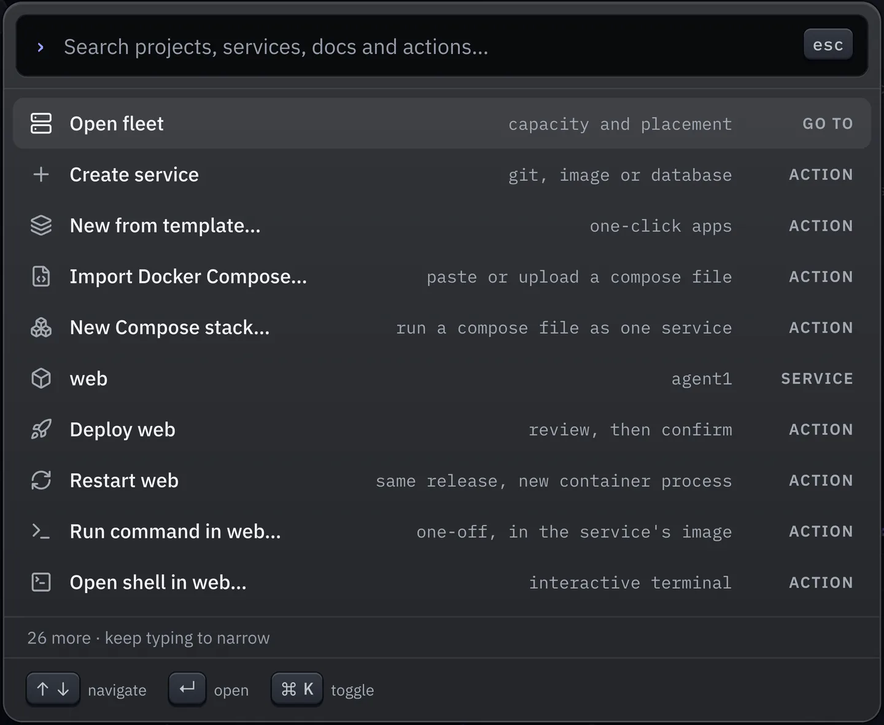Click the GO TO label on Open fleet
884x725 pixels.
click(828, 124)
